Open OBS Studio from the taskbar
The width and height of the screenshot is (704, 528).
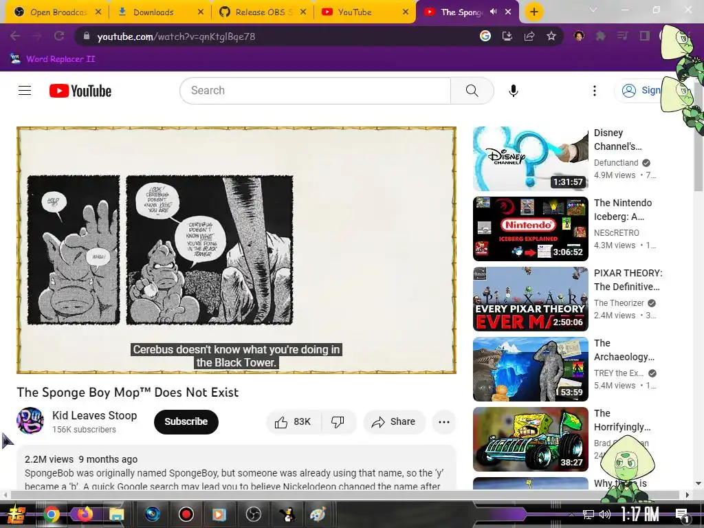[x=253, y=514]
